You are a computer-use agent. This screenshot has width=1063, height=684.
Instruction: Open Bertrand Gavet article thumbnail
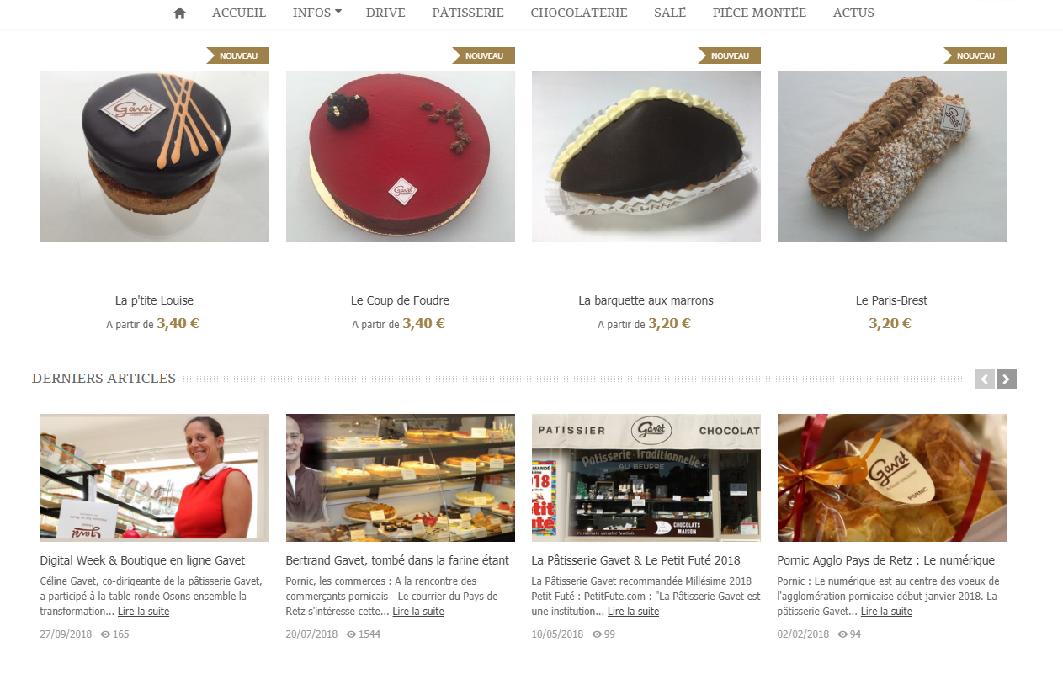(401, 478)
